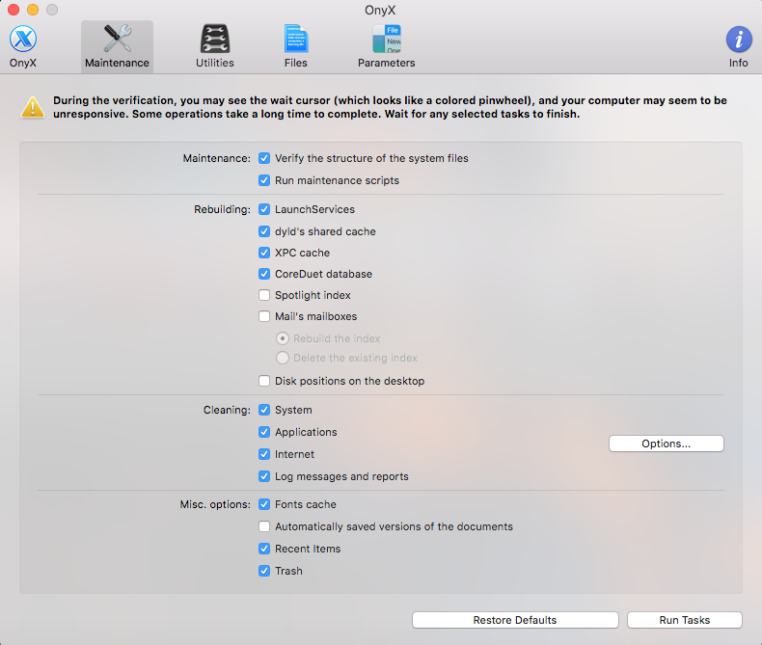This screenshot has height=645, width=762.
Task: Click the yellow warning triangle icon
Action: tap(34, 107)
